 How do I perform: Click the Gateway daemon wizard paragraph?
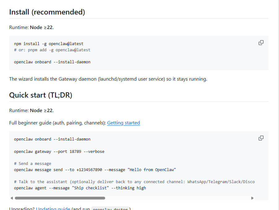click(x=108, y=79)
